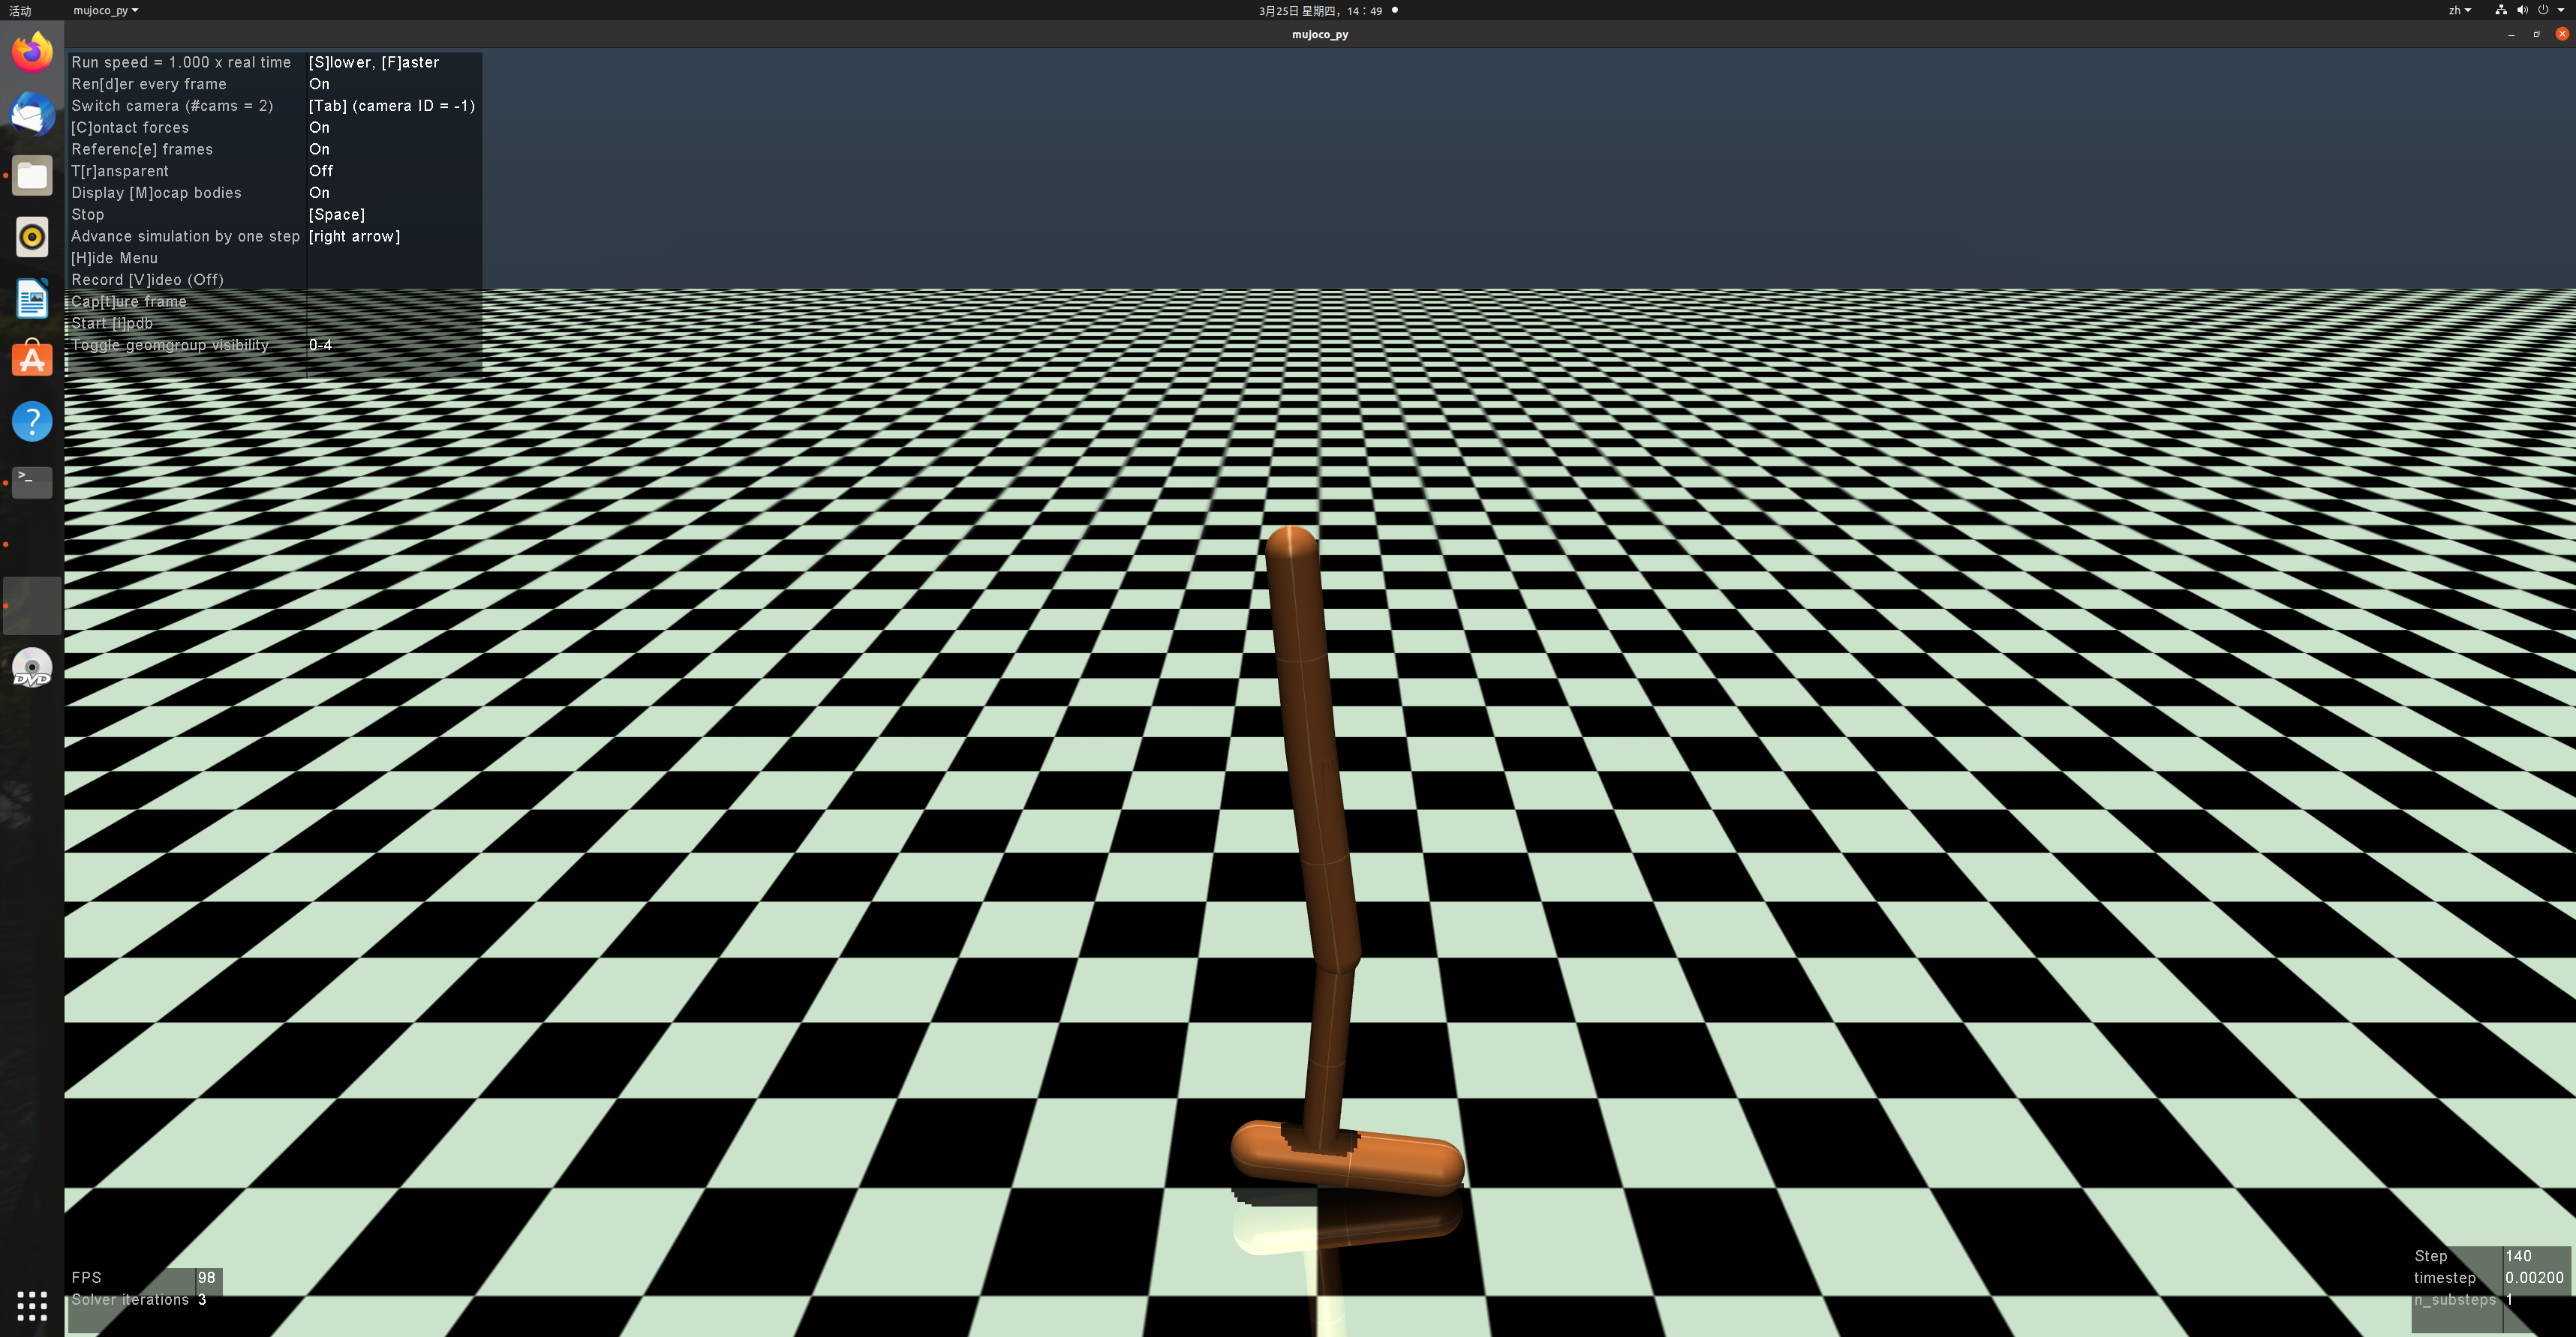Open the zh input language dropdown
This screenshot has width=2576, height=1337.
[2460, 10]
